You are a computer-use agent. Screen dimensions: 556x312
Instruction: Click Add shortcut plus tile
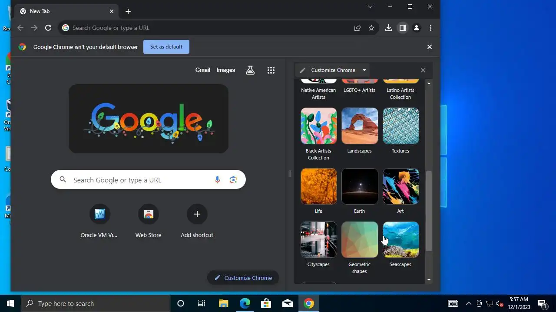point(197,222)
